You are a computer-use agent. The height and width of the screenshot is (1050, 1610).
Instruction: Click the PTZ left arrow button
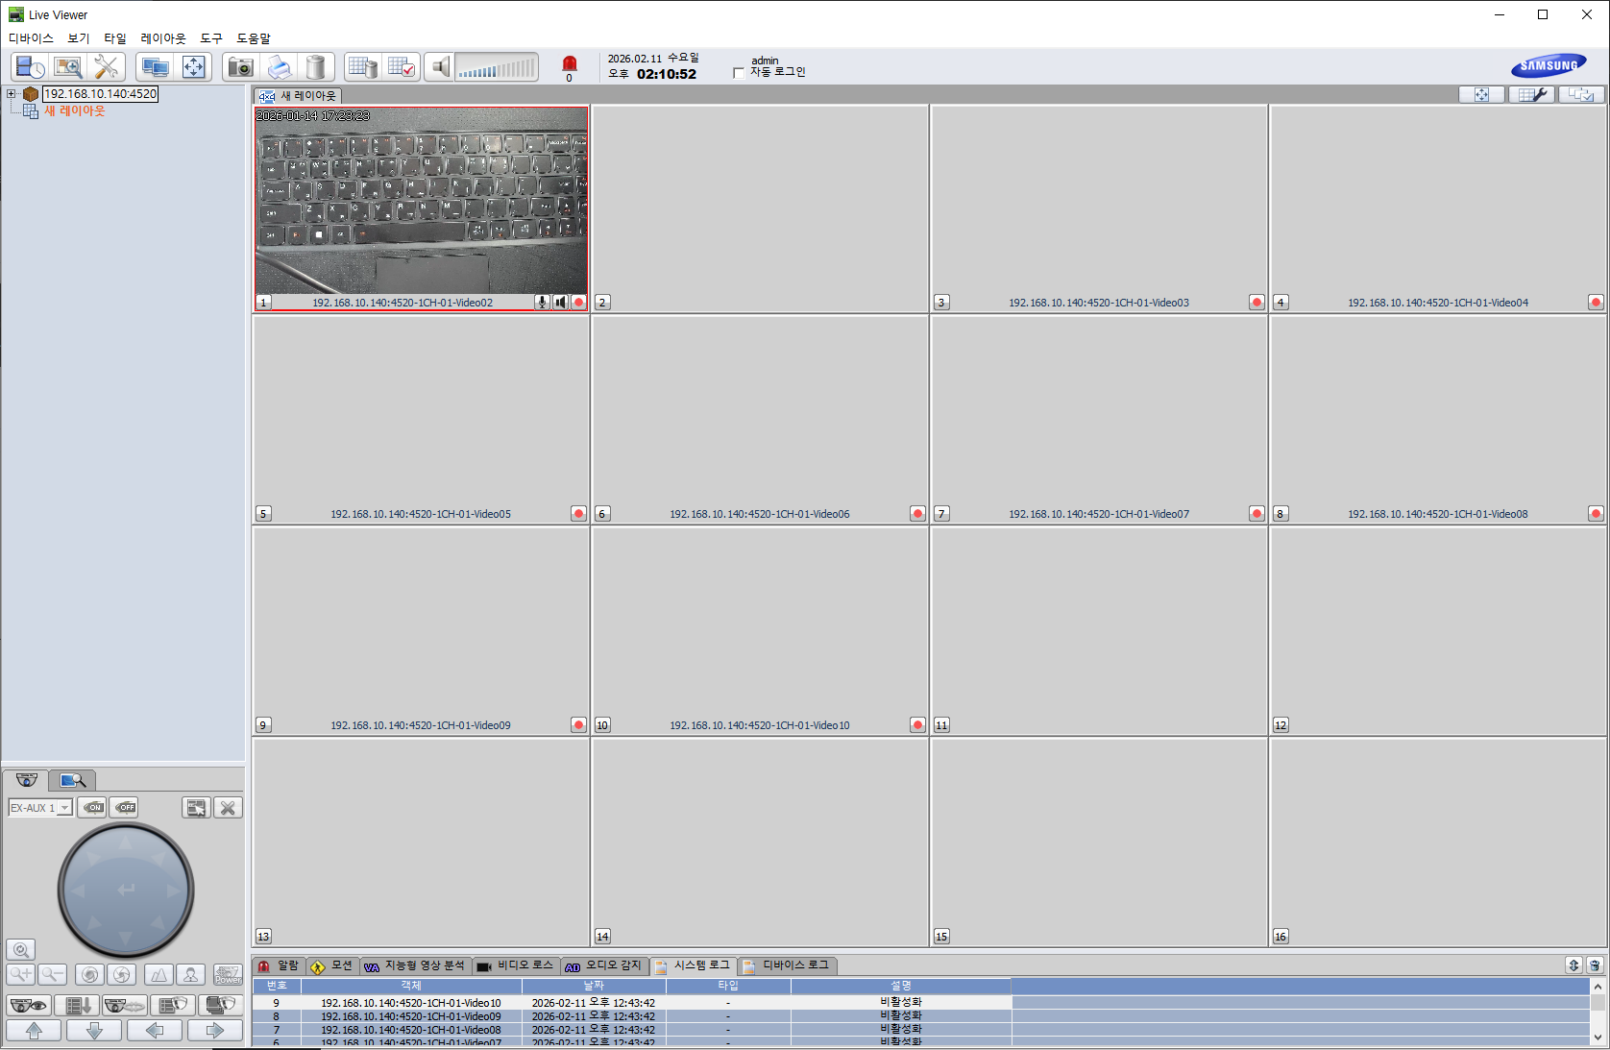pos(155,1031)
